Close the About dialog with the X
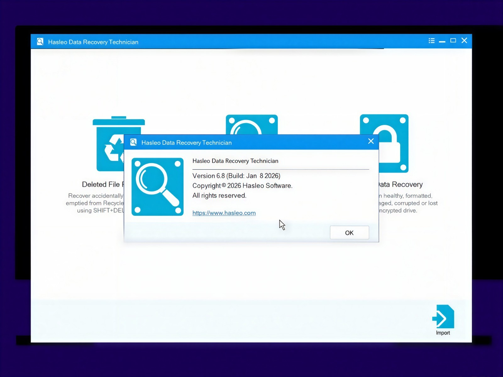 click(x=371, y=141)
